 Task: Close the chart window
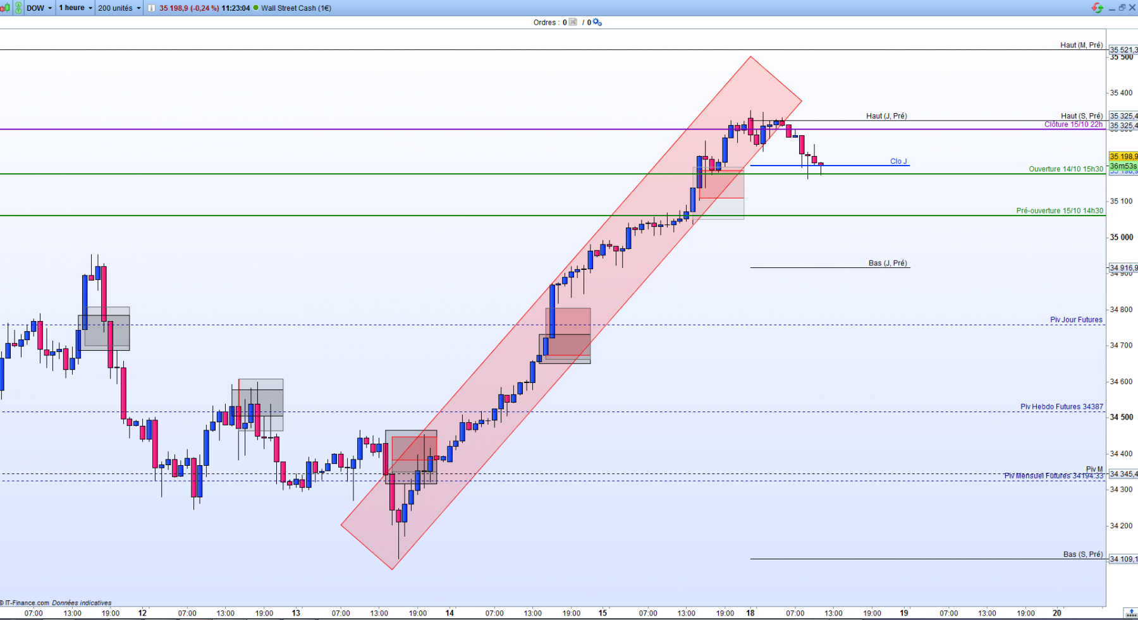tap(1132, 8)
